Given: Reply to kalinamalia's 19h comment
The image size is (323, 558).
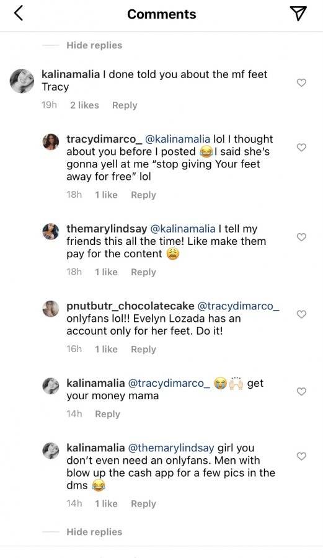Looking at the screenshot, I should pyautogui.click(x=125, y=105).
